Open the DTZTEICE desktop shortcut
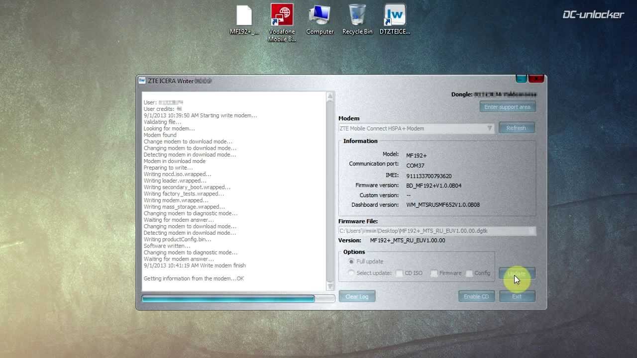The width and height of the screenshot is (637, 358). coord(395,20)
